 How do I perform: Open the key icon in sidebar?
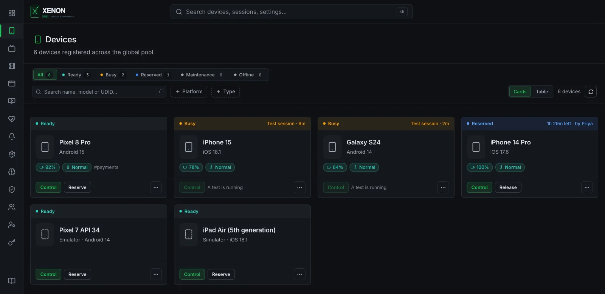click(12, 242)
